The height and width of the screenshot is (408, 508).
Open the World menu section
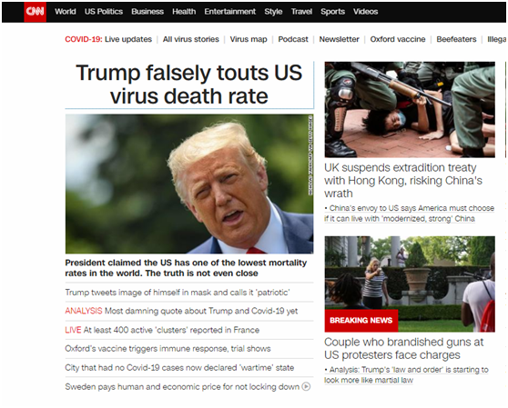tap(66, 12)
